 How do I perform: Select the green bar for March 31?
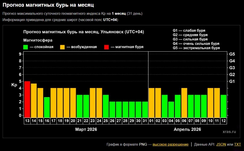tap(145, 109)
